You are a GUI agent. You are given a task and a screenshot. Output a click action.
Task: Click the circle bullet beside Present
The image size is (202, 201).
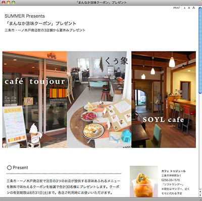[x=10, y=168]
